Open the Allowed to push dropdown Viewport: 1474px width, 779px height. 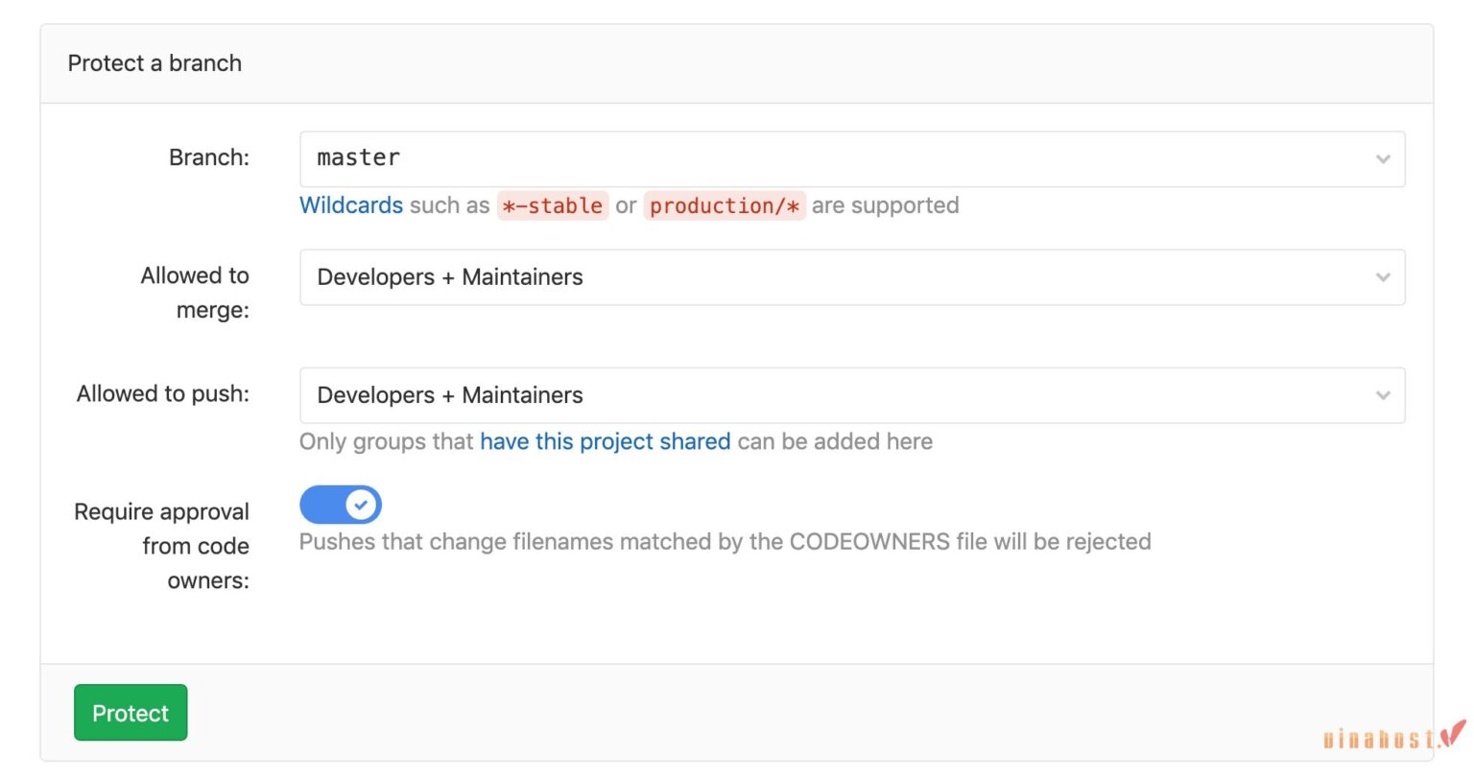coord(850,394)
